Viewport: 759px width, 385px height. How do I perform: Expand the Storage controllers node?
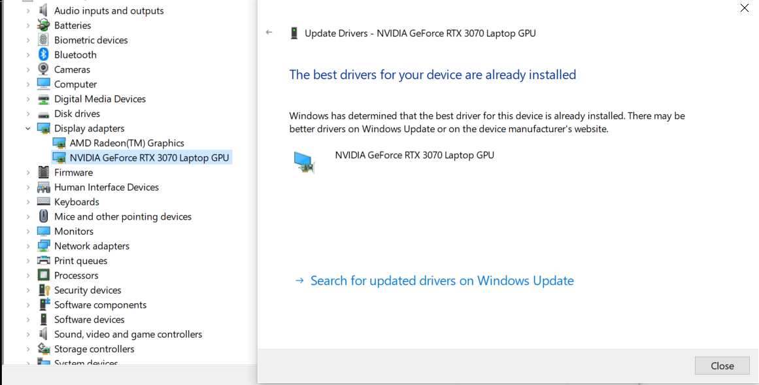28,348
